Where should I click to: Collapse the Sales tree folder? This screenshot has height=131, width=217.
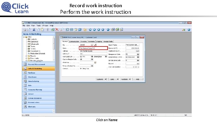[24, 37]
